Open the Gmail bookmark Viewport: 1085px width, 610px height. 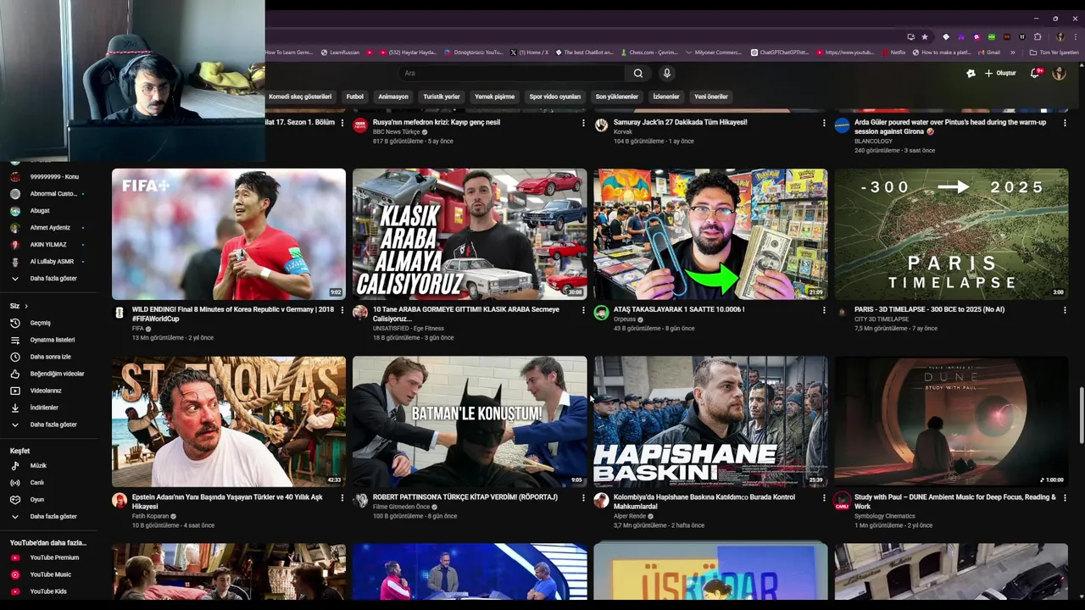(x=988, y=53)
